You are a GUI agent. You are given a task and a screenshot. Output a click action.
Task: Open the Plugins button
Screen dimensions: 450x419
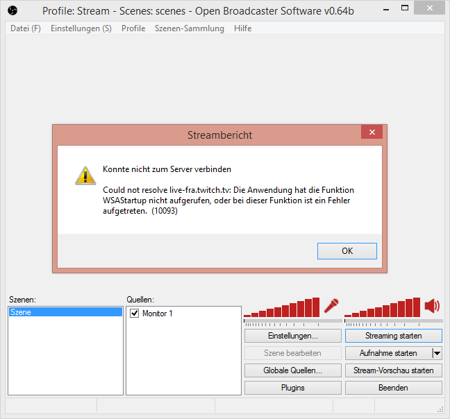[293, 388]
